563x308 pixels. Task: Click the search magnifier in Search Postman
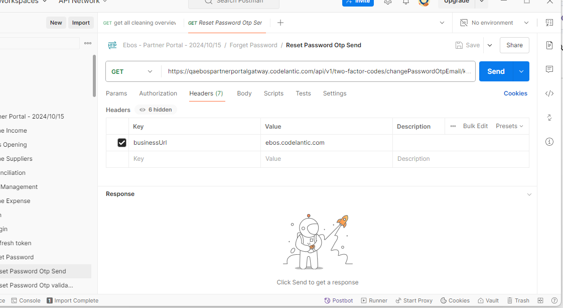coord(209,2)
